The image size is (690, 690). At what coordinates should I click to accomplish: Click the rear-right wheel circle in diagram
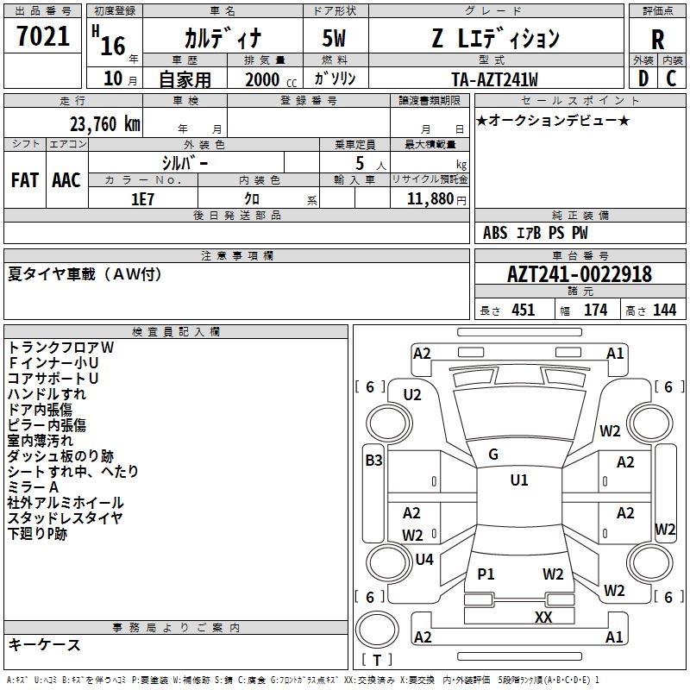click(650, 562)
